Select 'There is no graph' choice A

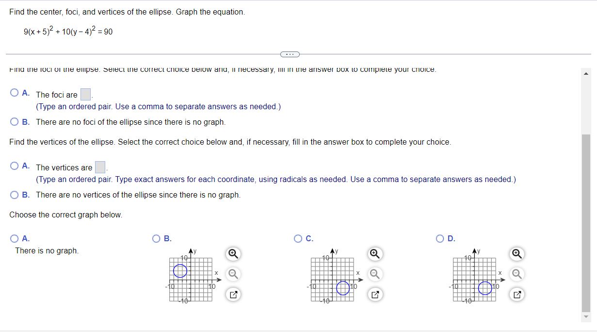pos(14,238)
